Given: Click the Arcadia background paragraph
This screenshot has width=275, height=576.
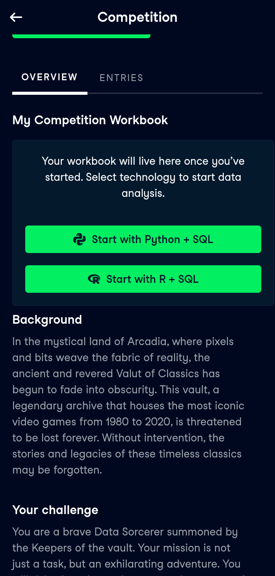Looking at the screenshot, I should coord(128,406).
